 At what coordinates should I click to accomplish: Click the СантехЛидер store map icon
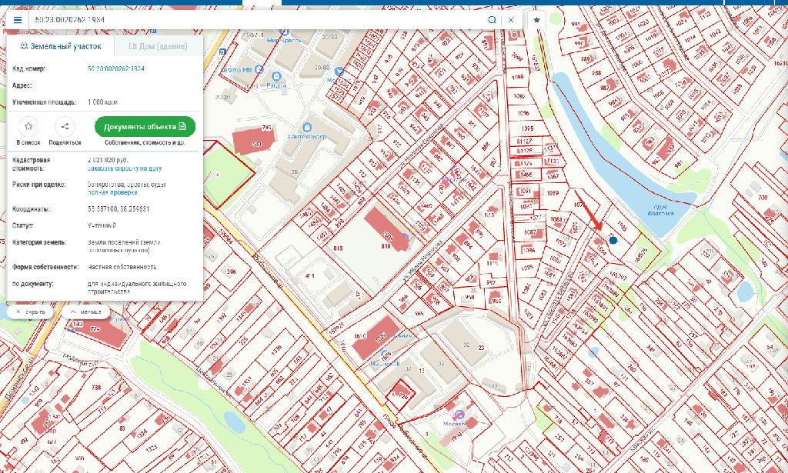pos(307,127)
